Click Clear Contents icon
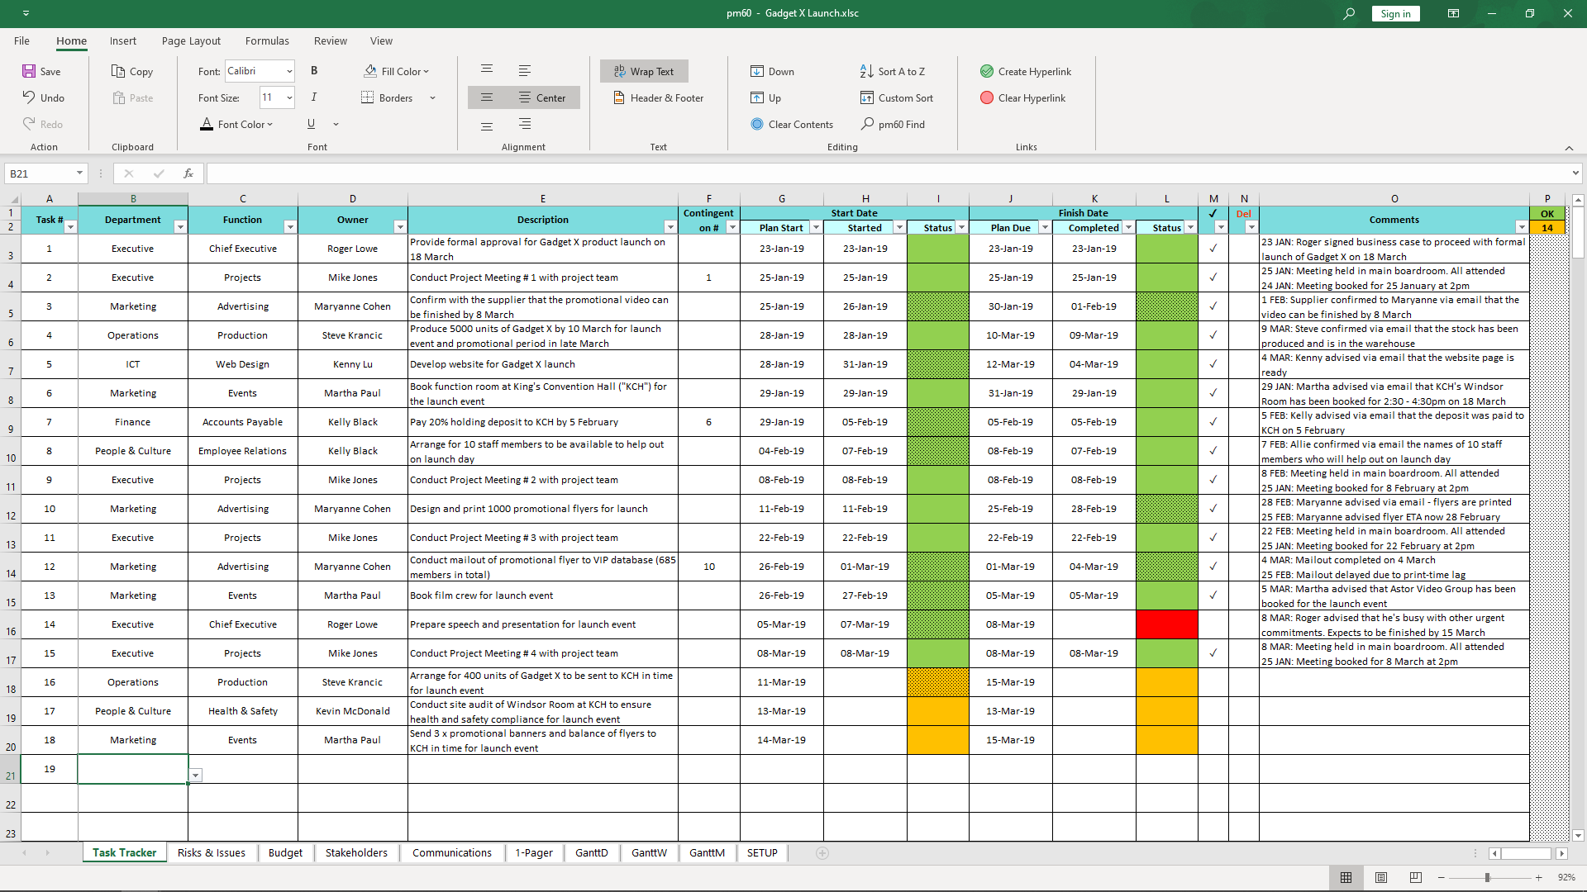The image size is (1587, 892). click(x=757, y=124)
